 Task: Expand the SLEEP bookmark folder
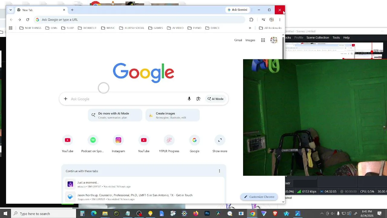(67, 28)
